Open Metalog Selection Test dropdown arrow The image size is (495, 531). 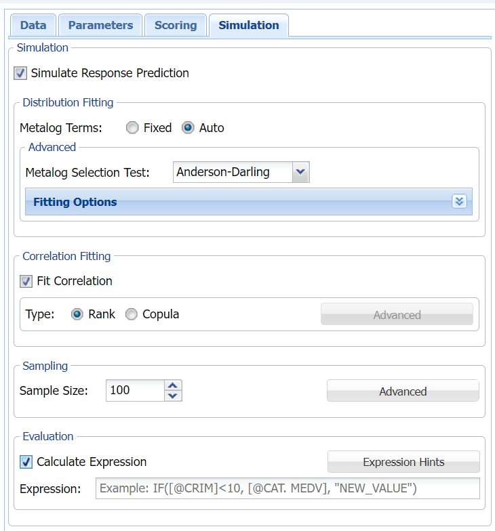tap(300, 172)
